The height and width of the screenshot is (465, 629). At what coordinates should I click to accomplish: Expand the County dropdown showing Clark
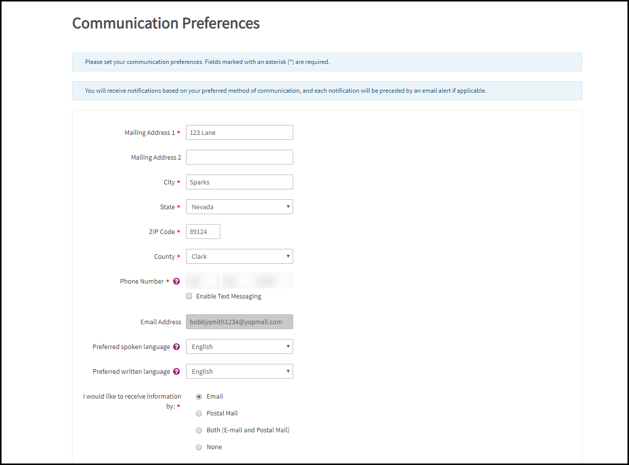pyautogui.click(x=240, y=256)
